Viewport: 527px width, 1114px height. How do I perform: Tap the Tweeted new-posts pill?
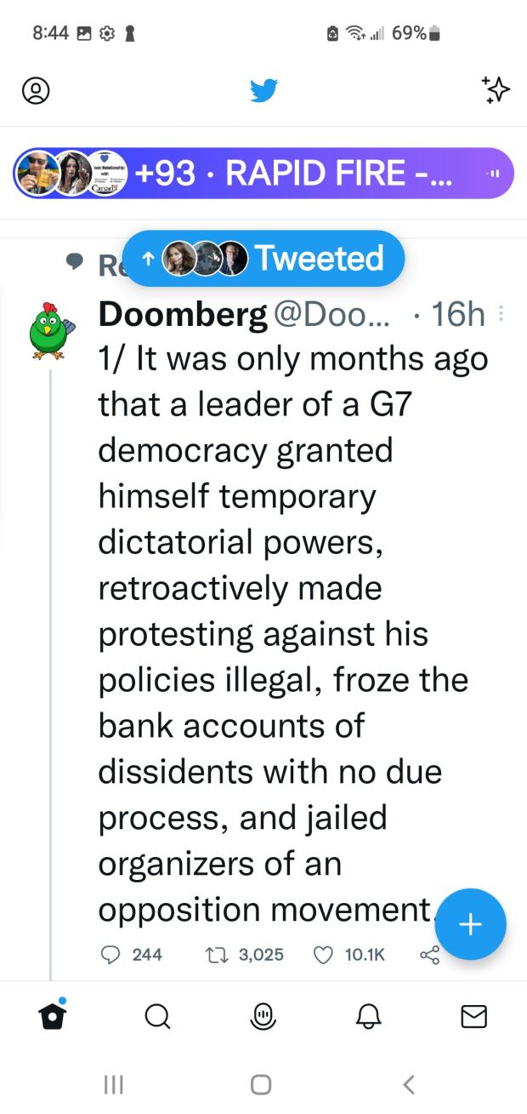(263, 258)
